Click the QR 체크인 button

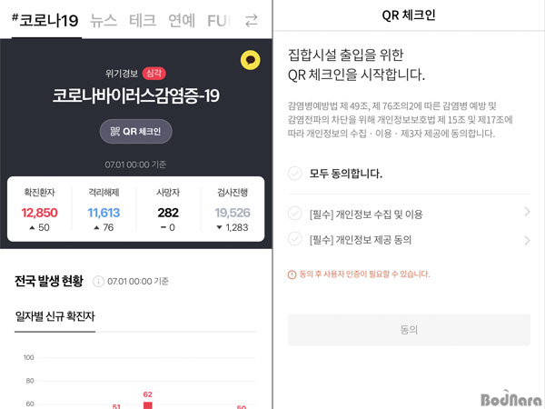(x=136, y=132)
